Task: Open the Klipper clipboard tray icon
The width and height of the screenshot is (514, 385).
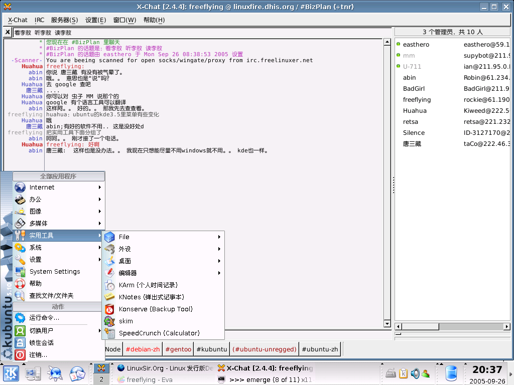Action: coord(403,373)
